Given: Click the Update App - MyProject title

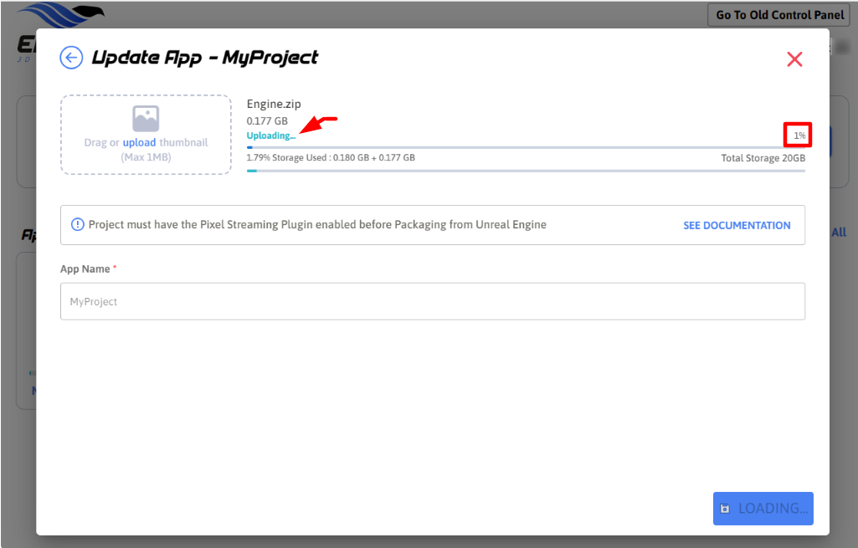Looking at the screenshot, I should pos(204,58).
